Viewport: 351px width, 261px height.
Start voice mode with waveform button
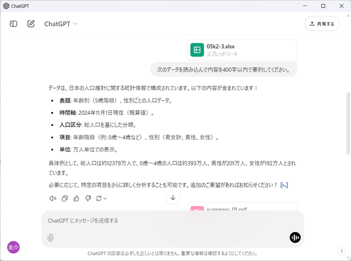[295, 237]
